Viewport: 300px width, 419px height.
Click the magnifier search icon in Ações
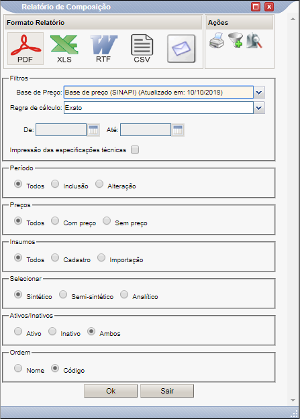coord(254,41)
